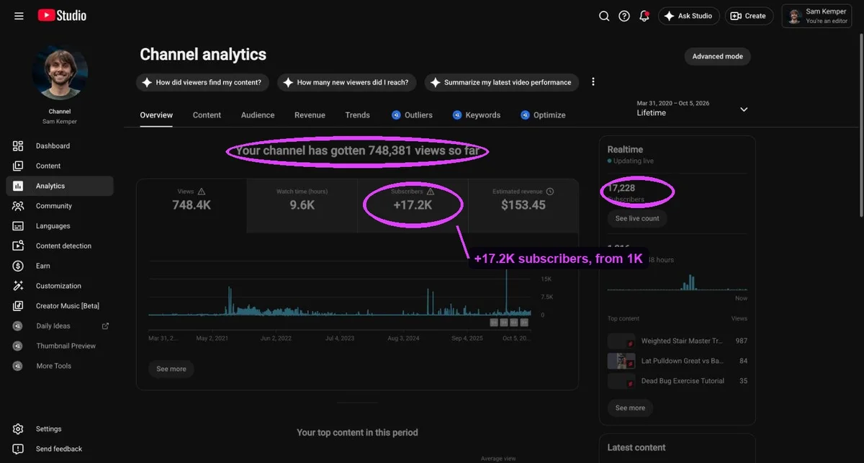Open the Outliers tab
Viewport: 864px width, 463px height.
coord(412,115)
